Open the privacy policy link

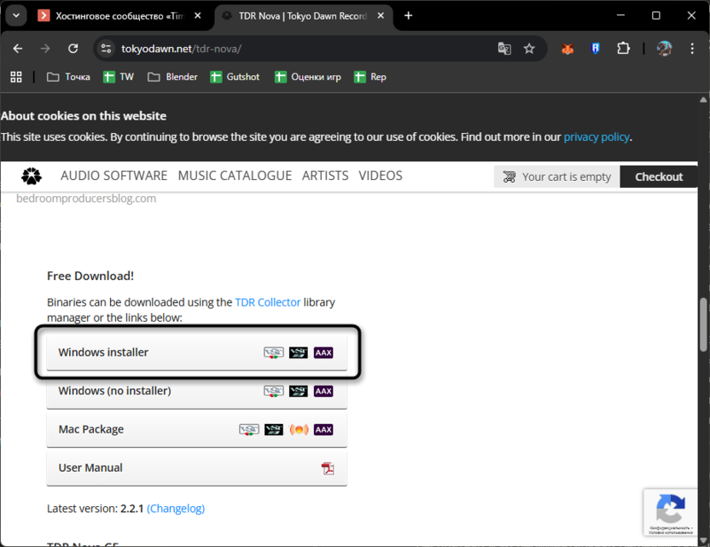[x=596, y=137]
